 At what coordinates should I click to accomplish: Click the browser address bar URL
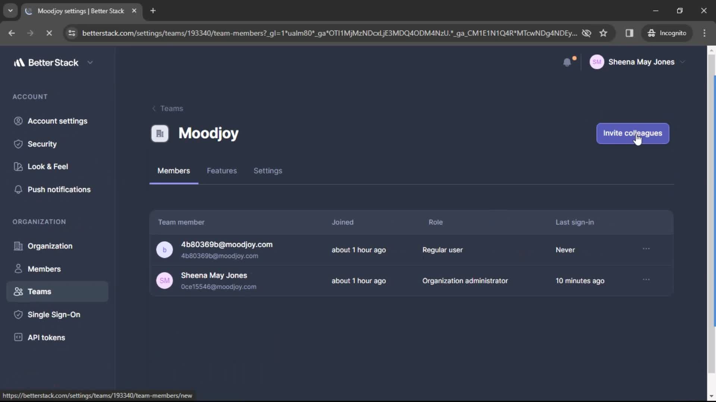tap(329, 33)
